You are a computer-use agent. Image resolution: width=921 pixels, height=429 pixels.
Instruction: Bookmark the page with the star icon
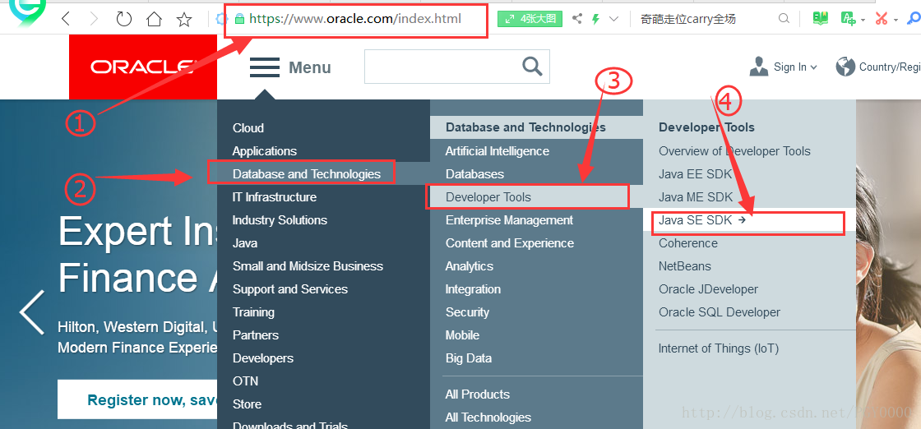click(184, 20)
